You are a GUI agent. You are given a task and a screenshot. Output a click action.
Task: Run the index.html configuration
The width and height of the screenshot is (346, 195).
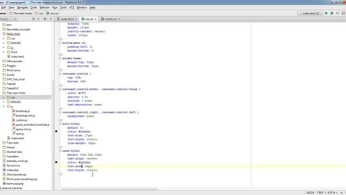327,13
